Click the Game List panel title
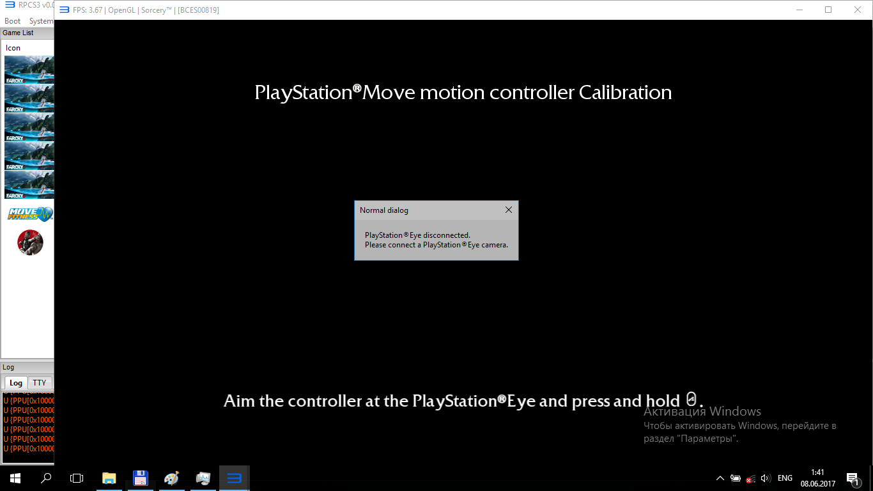Screen dimensions: 873x491 click(x=18, y=33)
